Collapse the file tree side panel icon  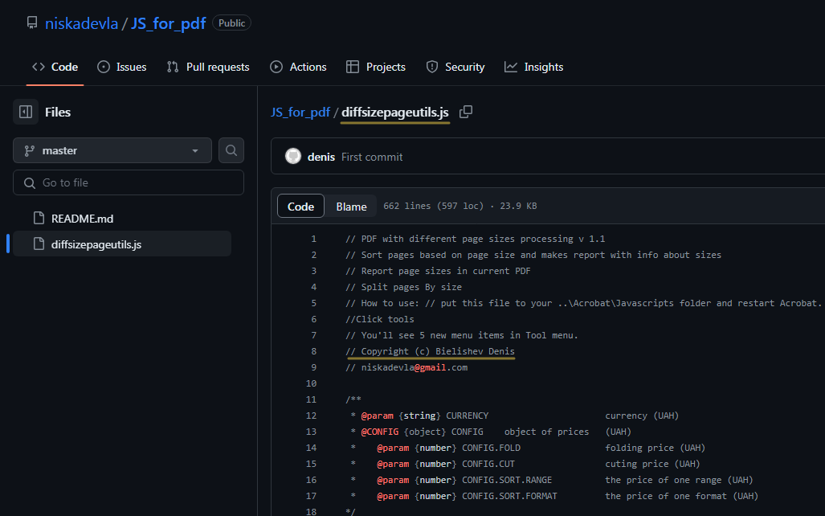26,113
